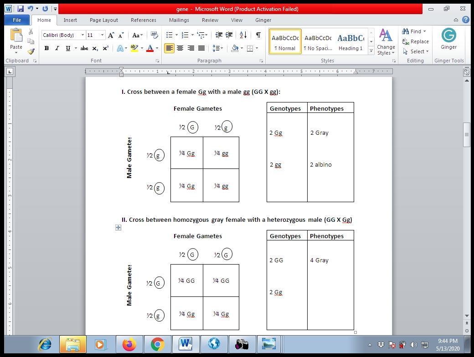Toggle the ruler view button above scrollbar
Screen dimensions: 474x357
pyautogui.click(x=467, y=72)
